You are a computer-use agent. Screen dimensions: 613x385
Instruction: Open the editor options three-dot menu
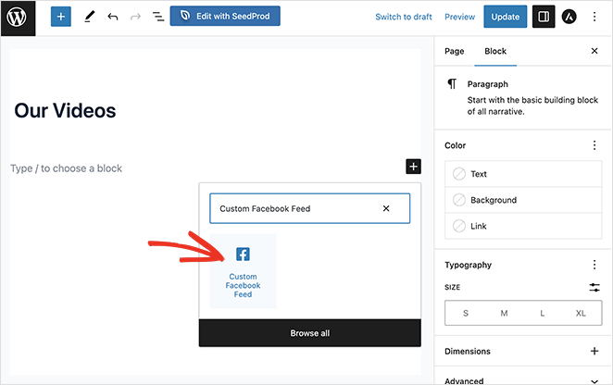594,17
